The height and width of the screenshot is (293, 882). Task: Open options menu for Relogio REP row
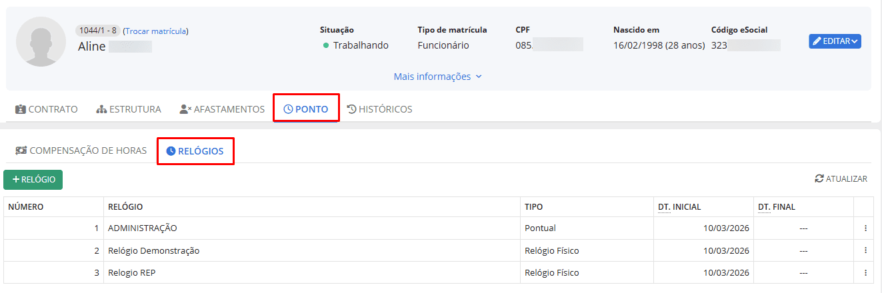tap(865, 272)
